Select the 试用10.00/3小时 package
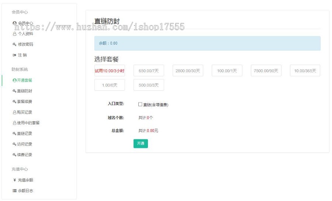 tap(110, 71)
